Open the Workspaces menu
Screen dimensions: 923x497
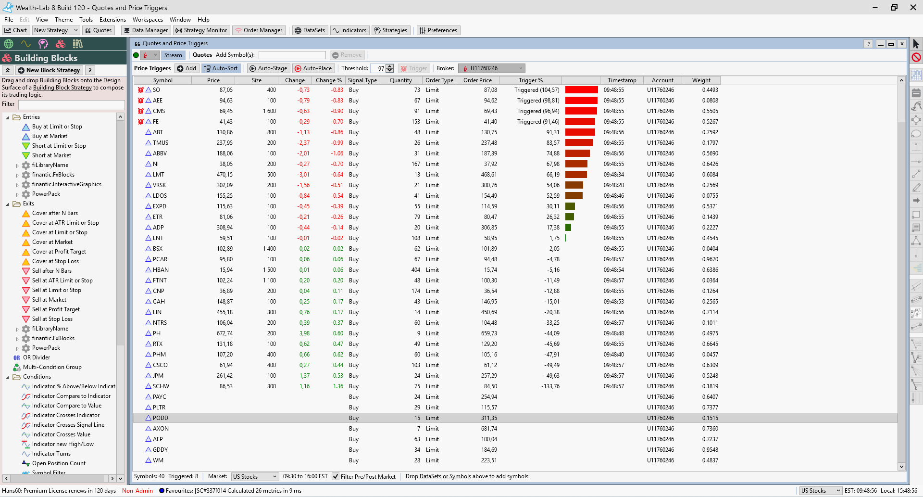coord(148,20)
